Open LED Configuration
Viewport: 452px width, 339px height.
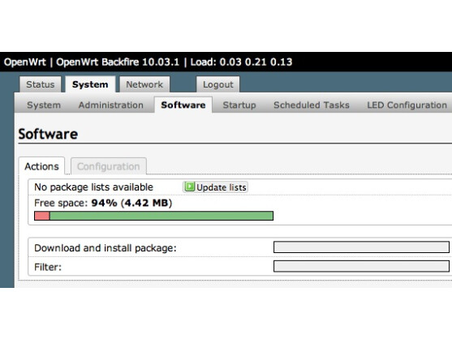tap(407, 105)
